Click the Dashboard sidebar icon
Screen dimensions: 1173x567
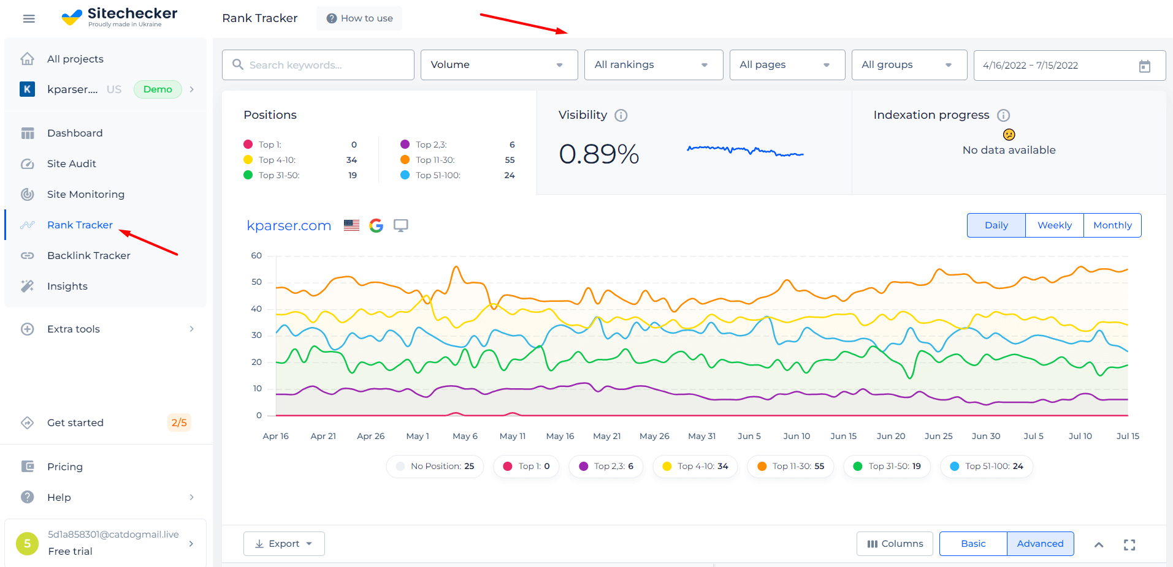tap(28, 133)
